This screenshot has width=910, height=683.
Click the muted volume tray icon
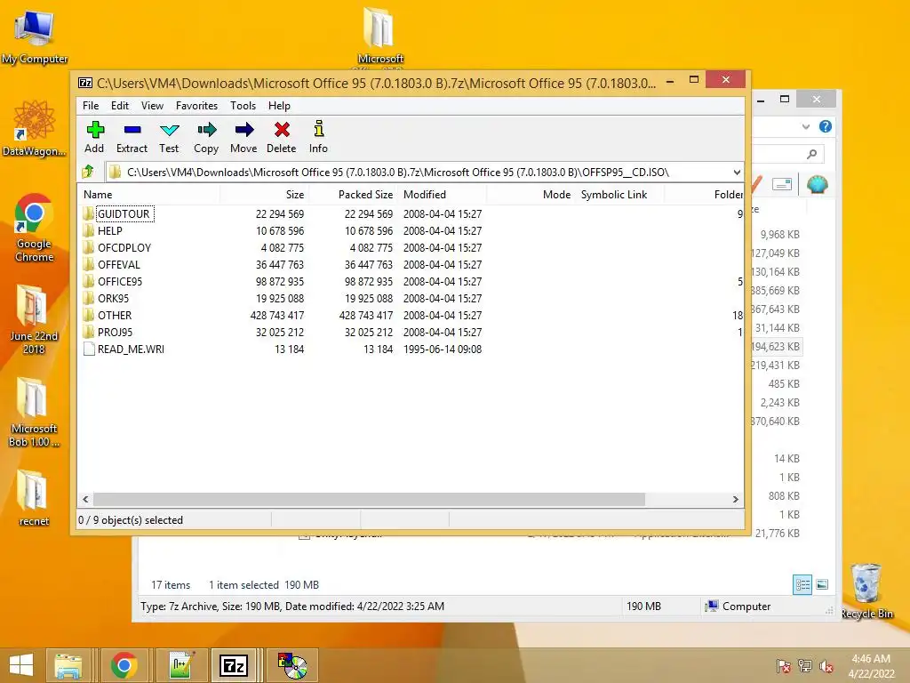click(x=826, y=666)
